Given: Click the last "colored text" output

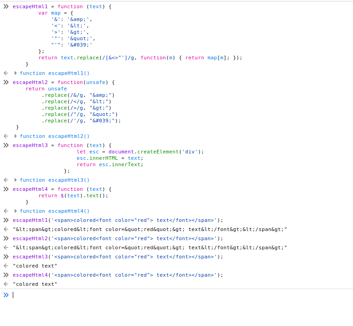Looking at the screenshot, I should (35, 284).
